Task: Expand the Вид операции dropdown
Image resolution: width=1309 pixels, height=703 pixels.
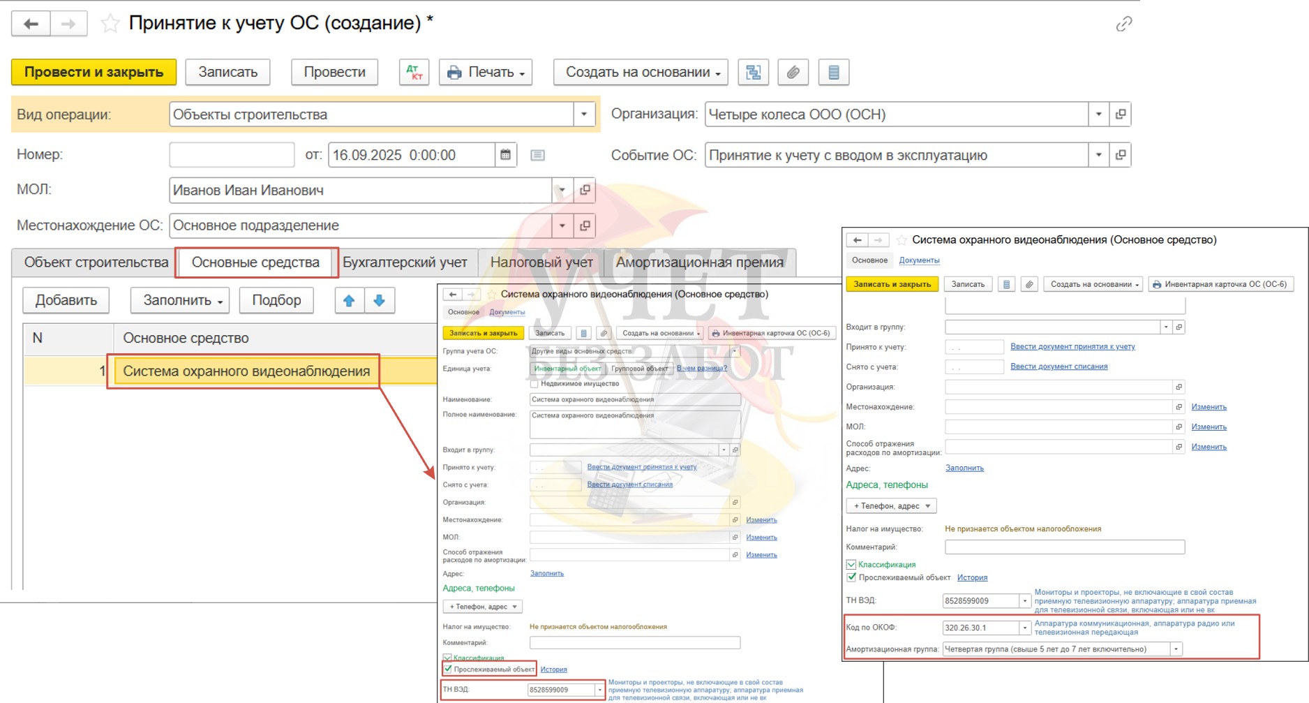Action: point(584,114)
